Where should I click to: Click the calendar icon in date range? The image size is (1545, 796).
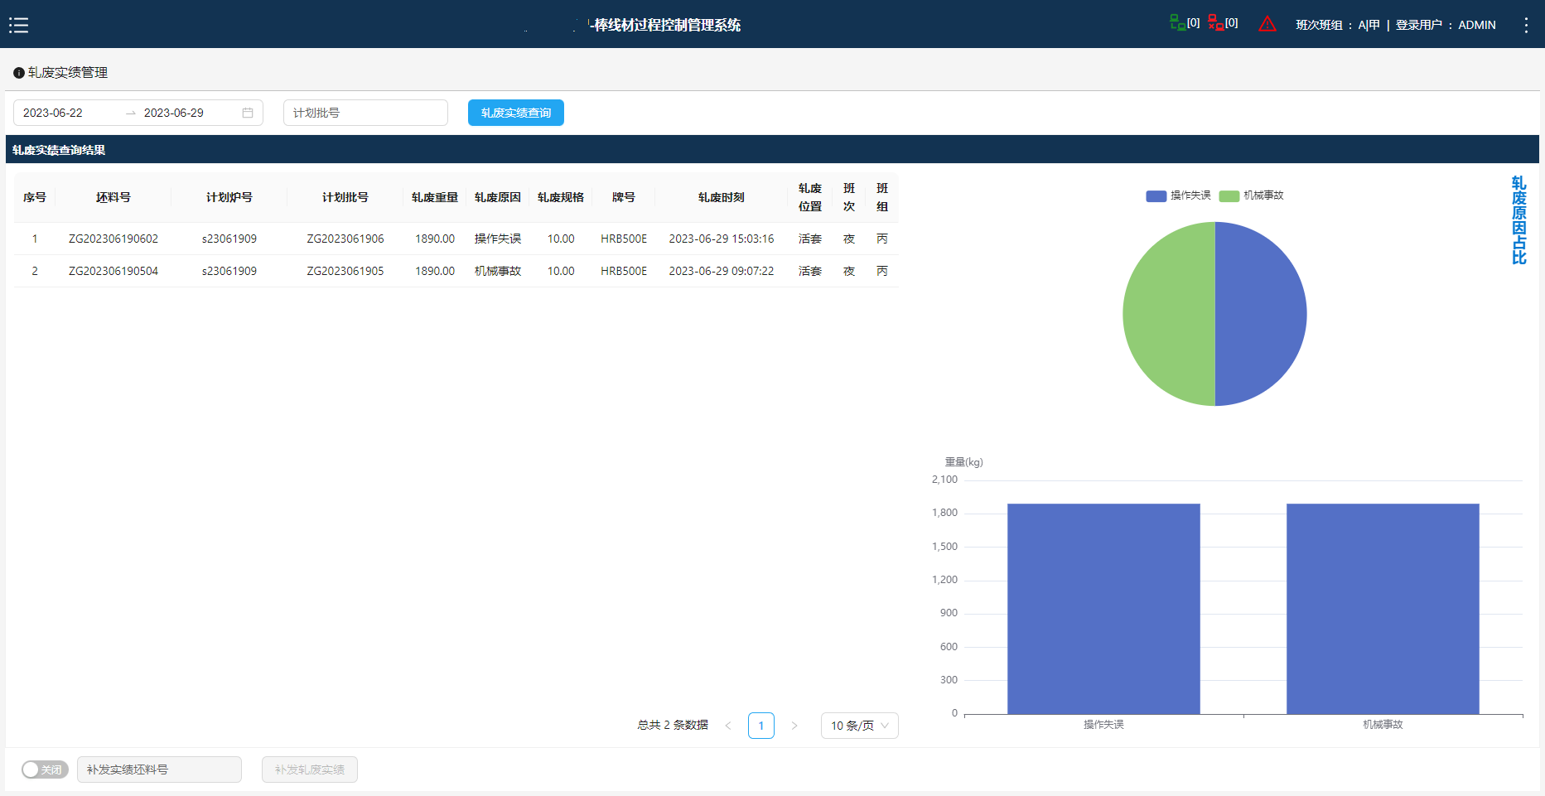tap(248, 113)
